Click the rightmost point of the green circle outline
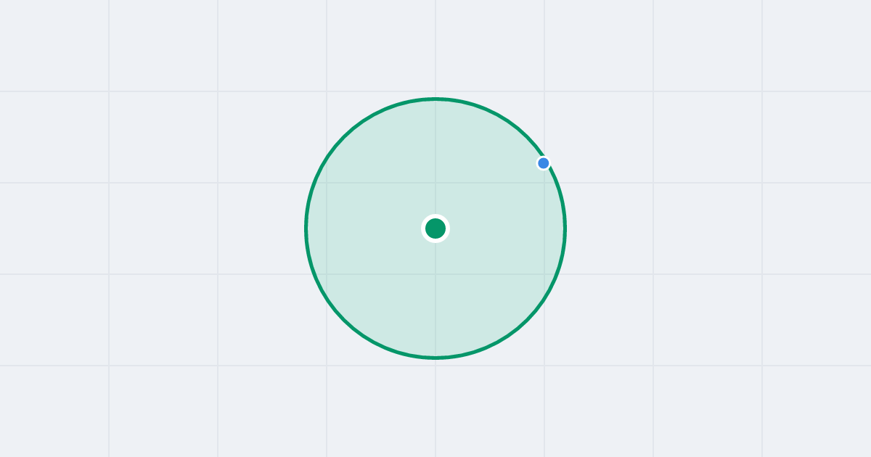871x457 pixels. point(565,228)
